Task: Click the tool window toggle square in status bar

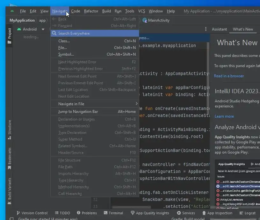Action: 11,219
